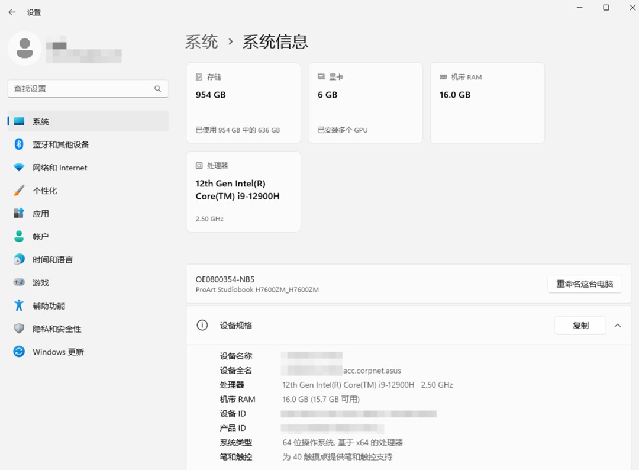
Task: Click the 为 40 触摸点 pen and touch value
Action: pyautogui.click(x=337, y=456)
